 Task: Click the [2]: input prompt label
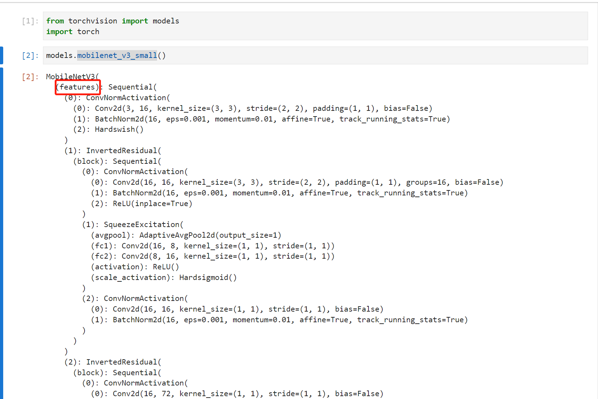click(30, 55)
